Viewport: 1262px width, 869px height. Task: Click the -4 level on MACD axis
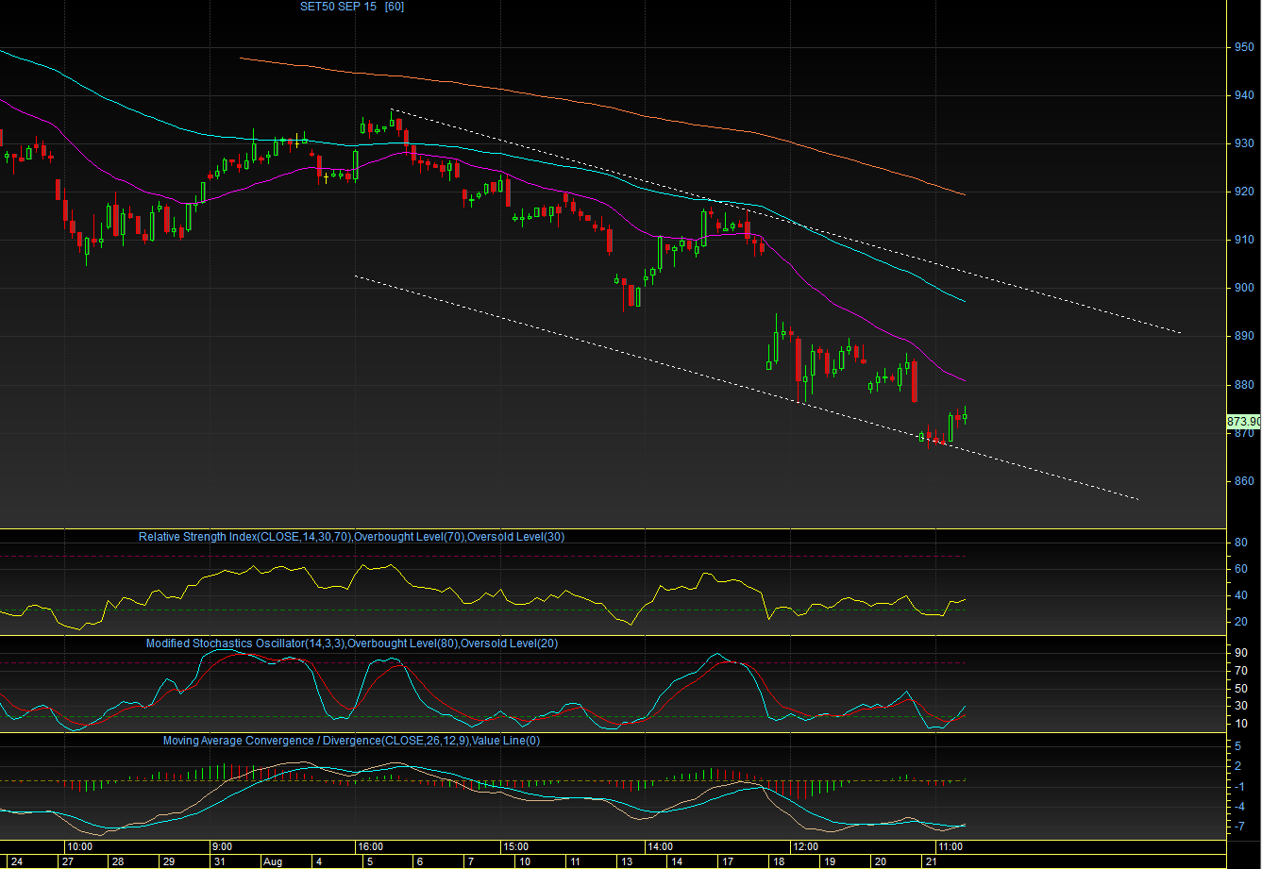(x=1241, y=807)
